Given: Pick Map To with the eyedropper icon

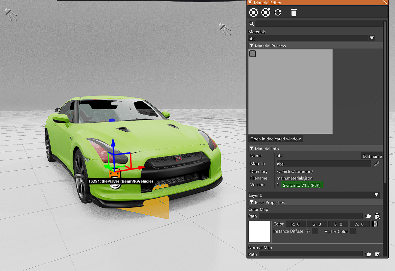Looking at the screenshot, I should [377, 164].
